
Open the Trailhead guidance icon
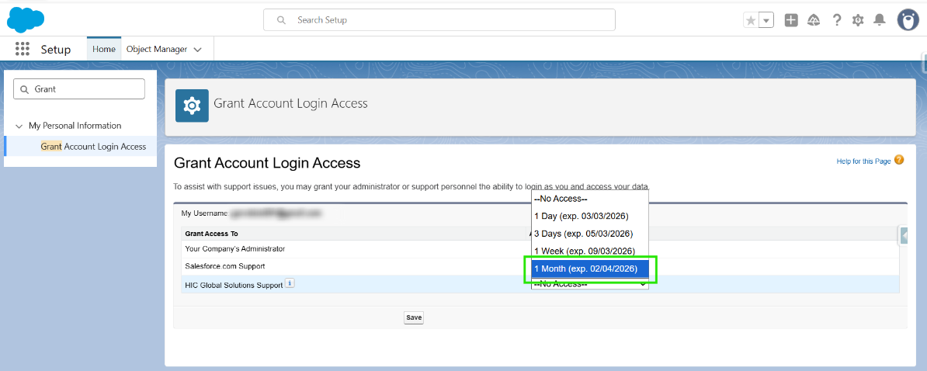pyautogui.click(x=814, y=20)
